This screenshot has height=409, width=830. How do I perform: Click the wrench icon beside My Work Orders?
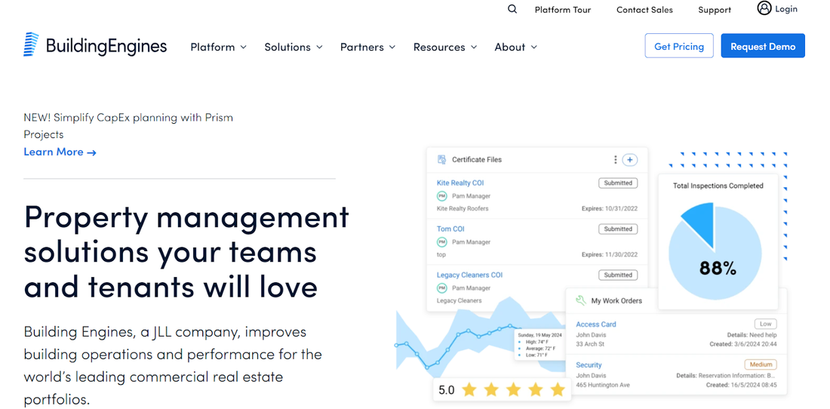click(x=581, y=300)
